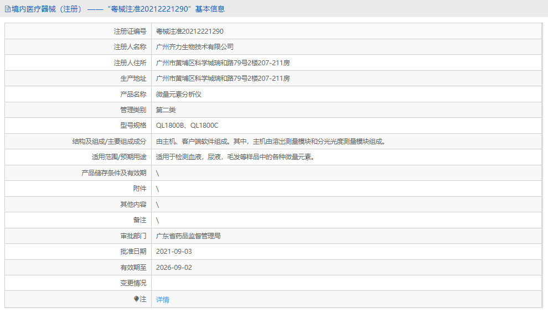
Task: Click the 产品名称 label
Action: tap(133, 95)
